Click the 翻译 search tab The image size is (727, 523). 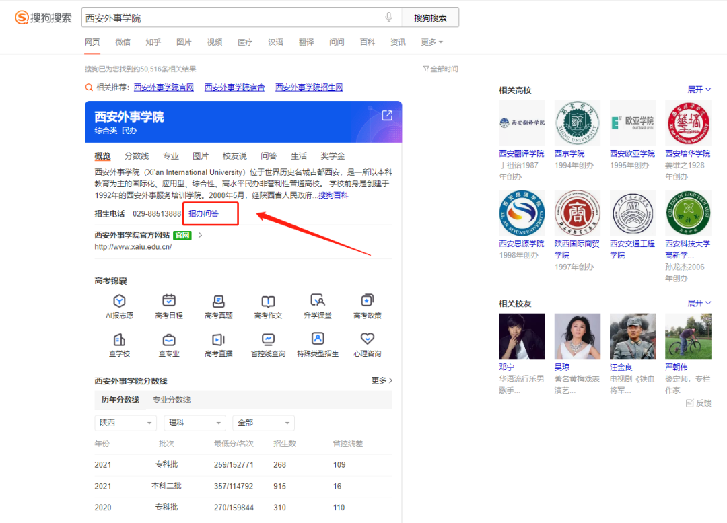coord(306,42)
